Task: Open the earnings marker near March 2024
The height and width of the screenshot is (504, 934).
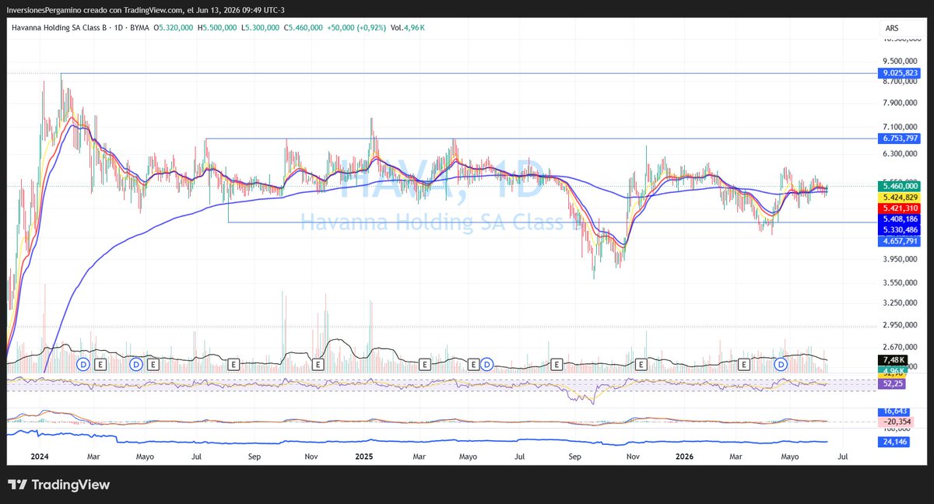Action: pos(100,364)
